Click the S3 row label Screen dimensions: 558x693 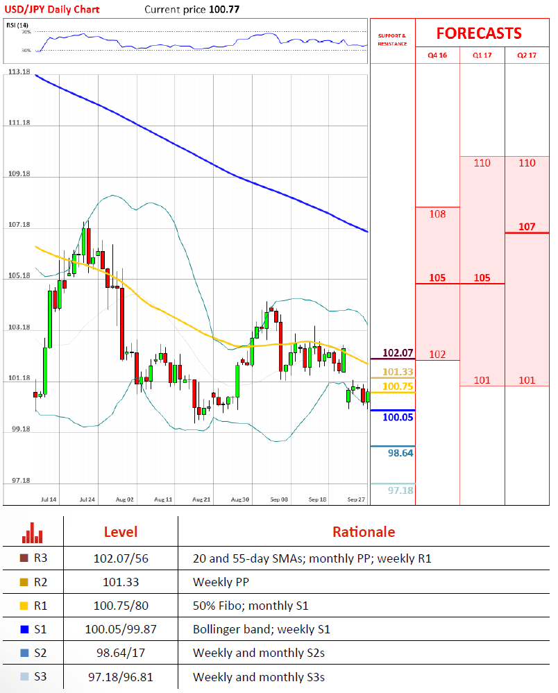pos(40,676)
